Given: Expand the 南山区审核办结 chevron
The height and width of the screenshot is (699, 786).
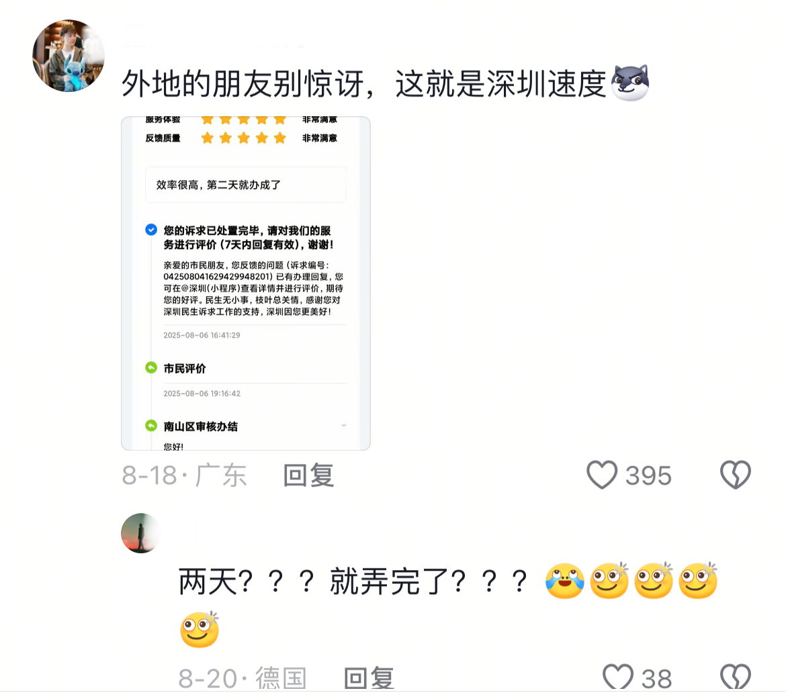Looking at the screenshot, I should click(344, 426).
